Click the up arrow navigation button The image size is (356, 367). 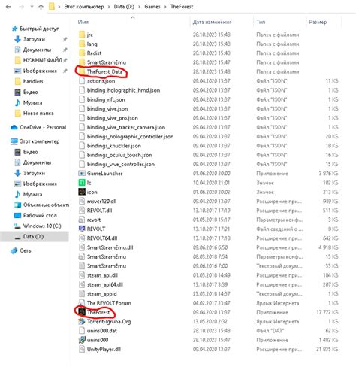pos(41,7)
